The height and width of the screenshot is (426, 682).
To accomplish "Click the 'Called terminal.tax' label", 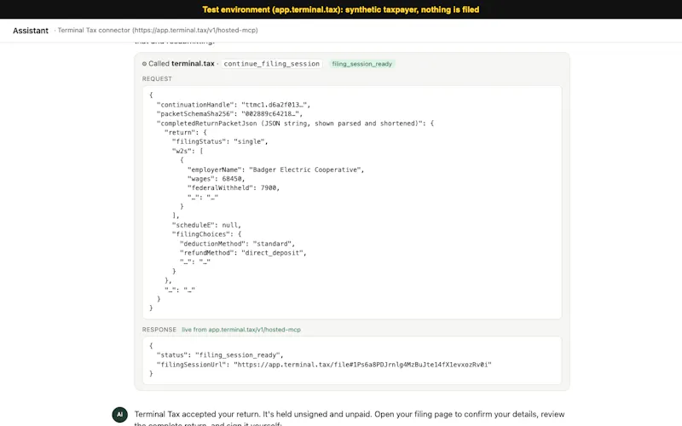I will [x=182, y=64].
